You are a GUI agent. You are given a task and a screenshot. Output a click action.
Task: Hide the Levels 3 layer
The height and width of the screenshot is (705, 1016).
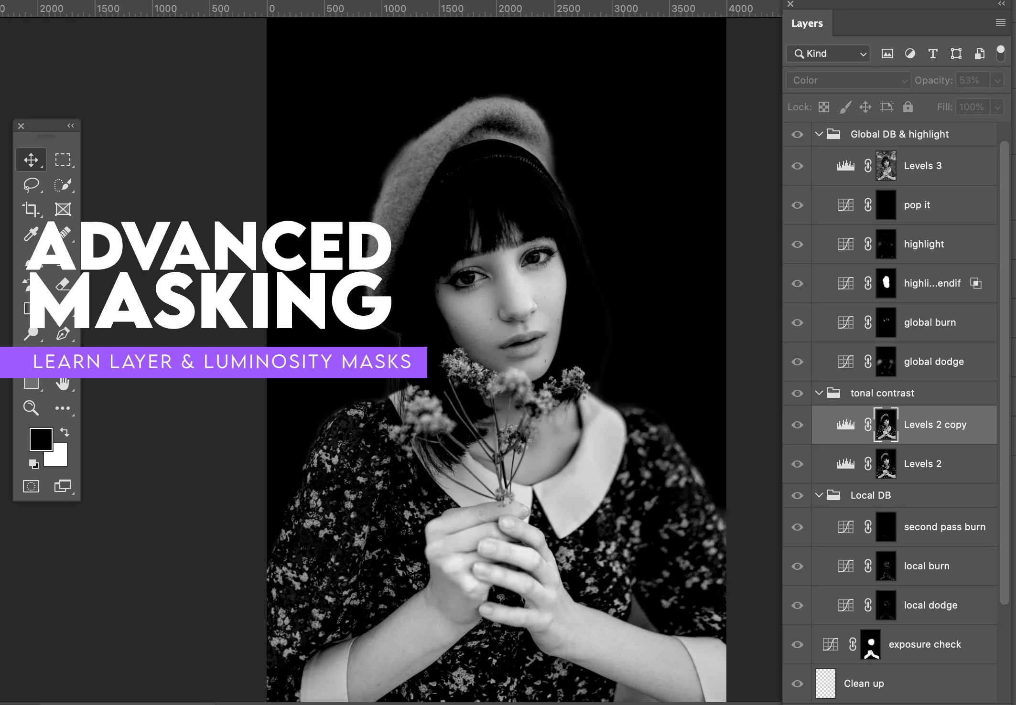point(797,166)
